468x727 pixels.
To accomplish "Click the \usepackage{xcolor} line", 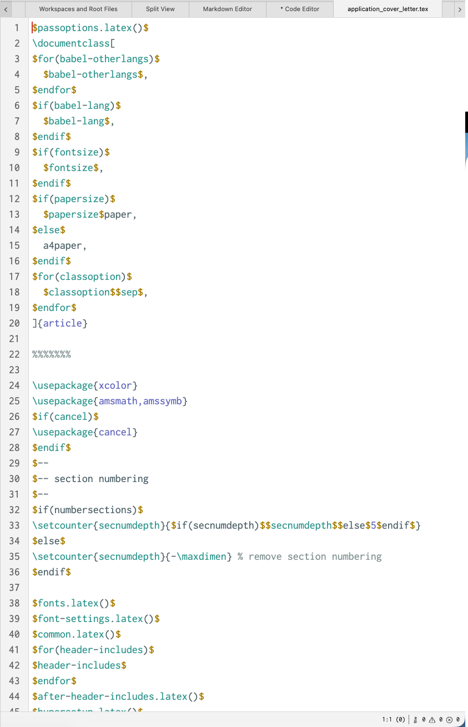I will [x=83, y=385].
